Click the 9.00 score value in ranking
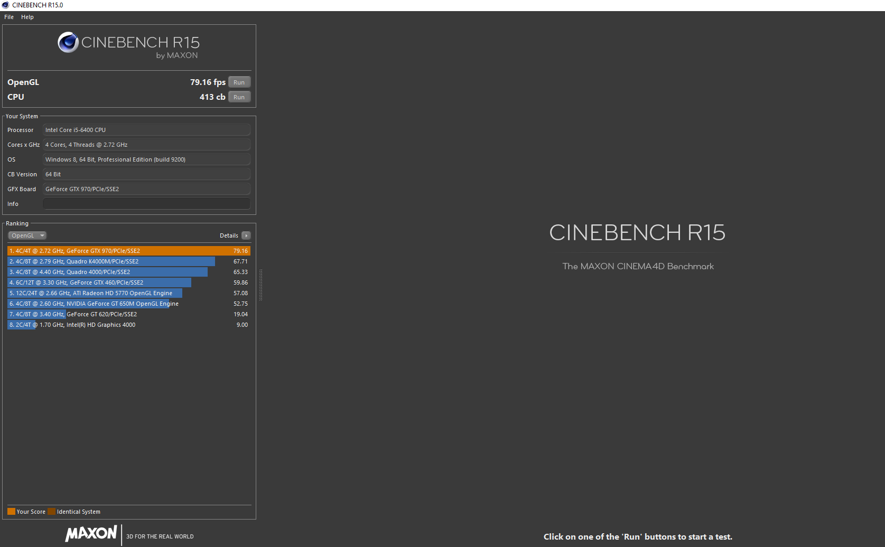885x547 pixels. click(242, 325)
